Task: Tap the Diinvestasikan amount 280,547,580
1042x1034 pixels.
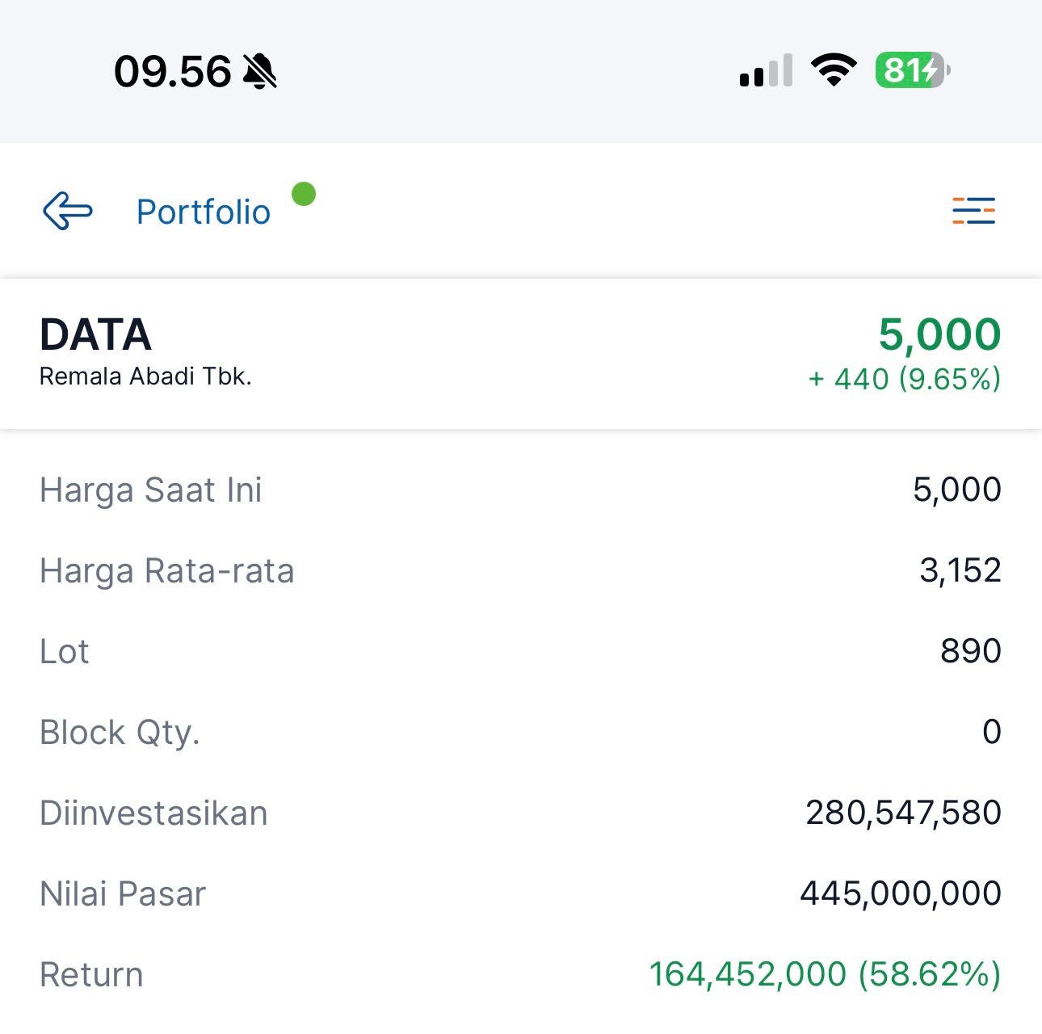Action: 903,813
